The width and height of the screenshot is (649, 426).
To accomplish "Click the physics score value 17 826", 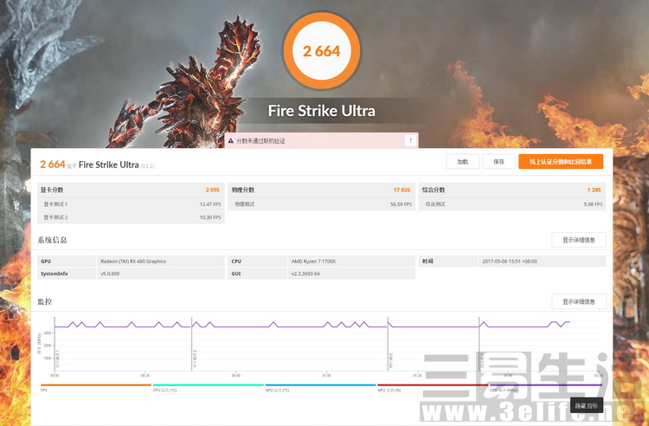I will 402,190.
